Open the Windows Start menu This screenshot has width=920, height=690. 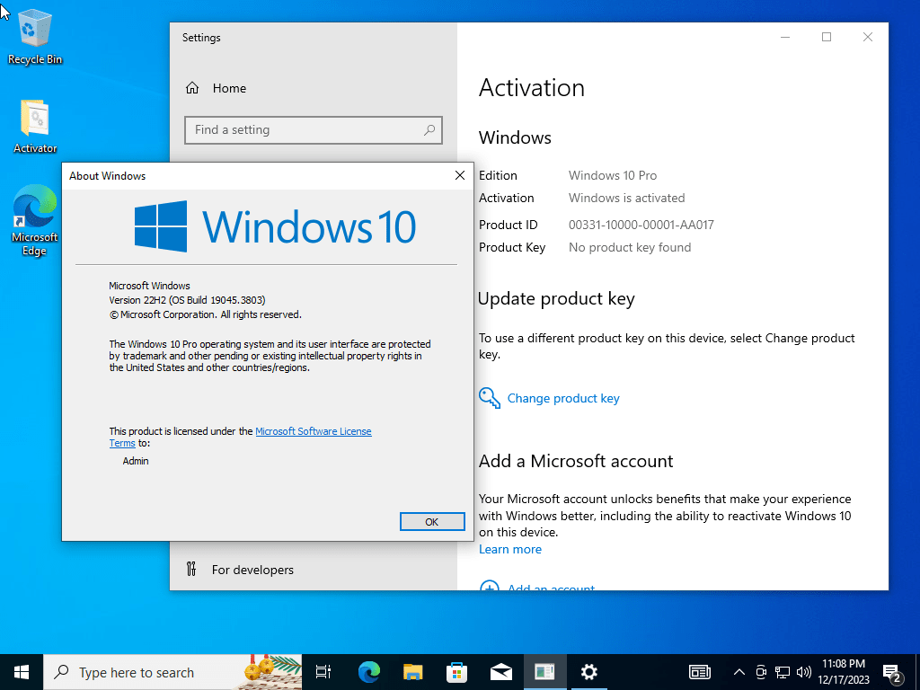click(22, 672)
